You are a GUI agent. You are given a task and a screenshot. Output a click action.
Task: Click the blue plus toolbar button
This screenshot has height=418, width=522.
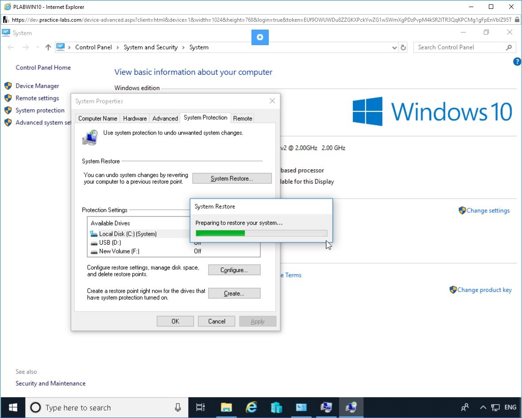[x=260, y=37]
